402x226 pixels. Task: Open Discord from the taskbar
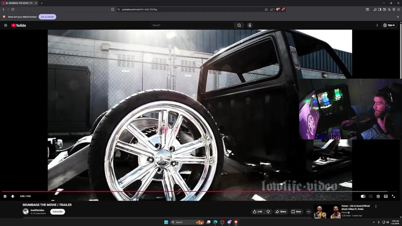229,222
